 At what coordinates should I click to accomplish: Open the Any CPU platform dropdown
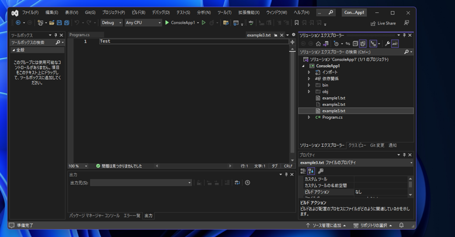coord(143,23)
